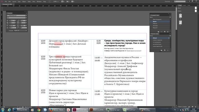Image resolution: width=199 pixels, height=112 pixels.
Task: Click the create new paragraph style icon
Action: [165, 32]
